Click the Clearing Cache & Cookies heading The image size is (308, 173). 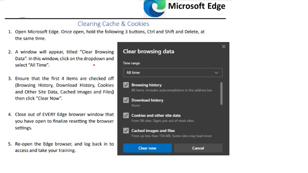pyautogui.click(x=113, y=24)
